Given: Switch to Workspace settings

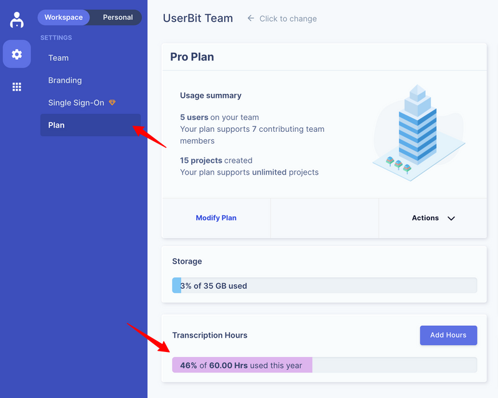Looking at the screenshot, I should tap(63, 17).
